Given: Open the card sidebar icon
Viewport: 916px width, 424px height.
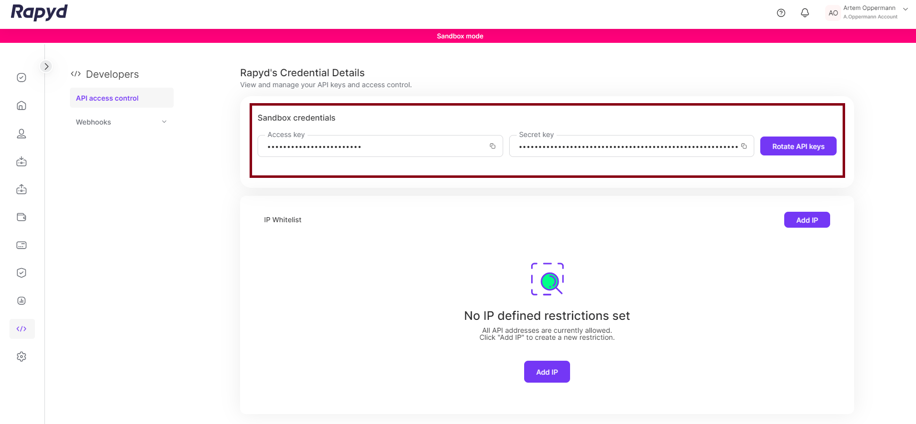Looking at the screenshot, I should [21, 245].
